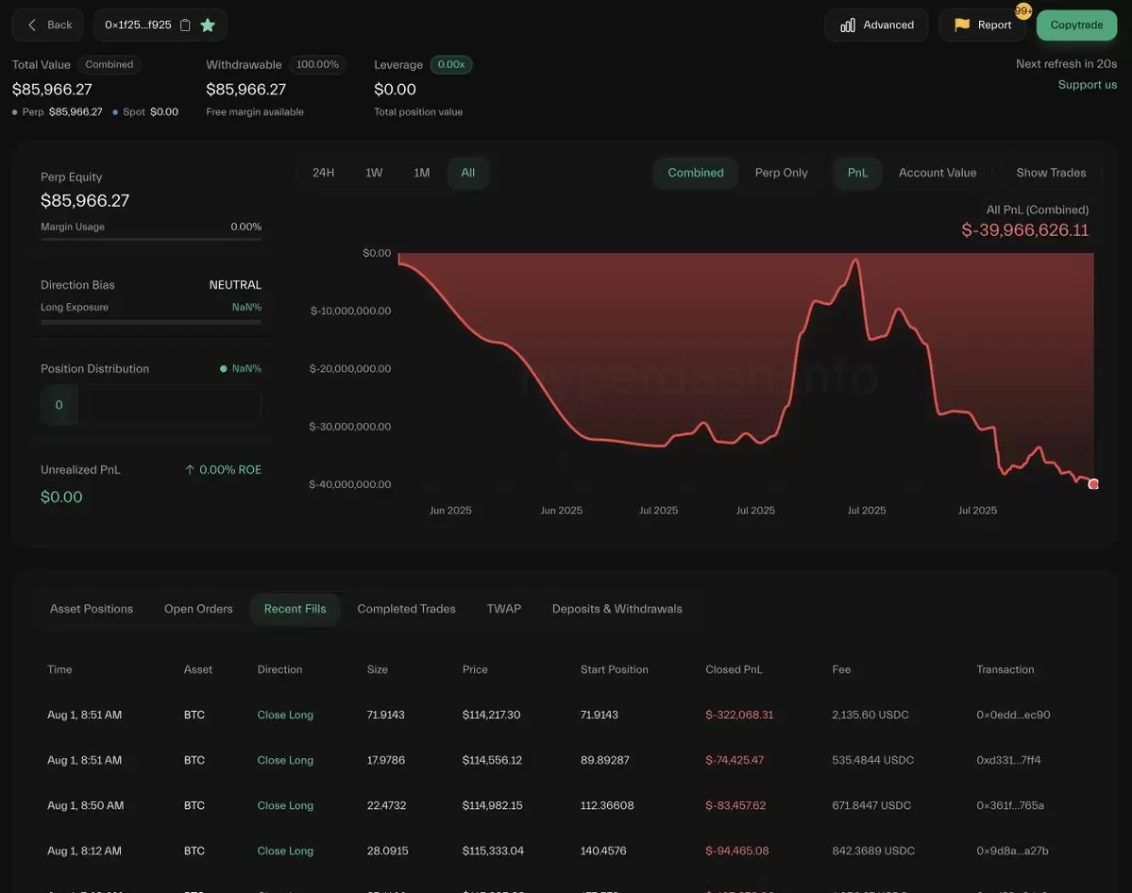The width and height of the screenshot is (1132, 893).
Task: Click the Combined total value badge
Action: (x=110, y=64)
